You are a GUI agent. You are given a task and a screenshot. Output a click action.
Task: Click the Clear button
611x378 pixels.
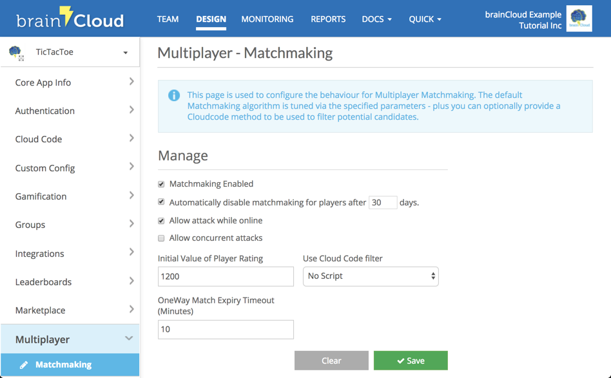331,361
